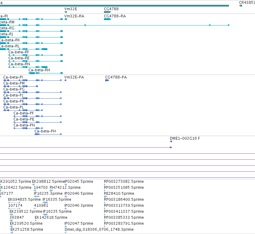The image size is (255, 234).
Task: Select the Ca-beta-PL protein label
Action: pos(13,107)
